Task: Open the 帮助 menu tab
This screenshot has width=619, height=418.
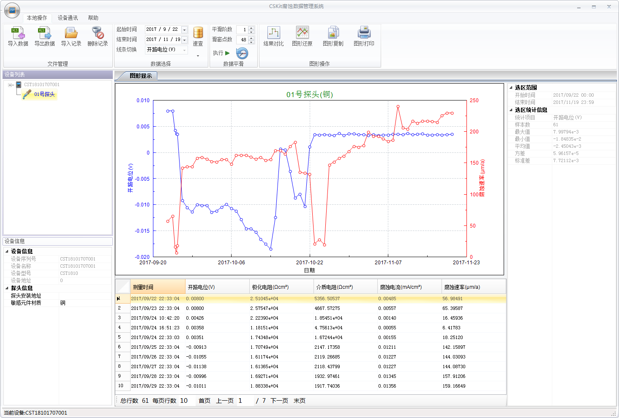Action: point(93,18)
